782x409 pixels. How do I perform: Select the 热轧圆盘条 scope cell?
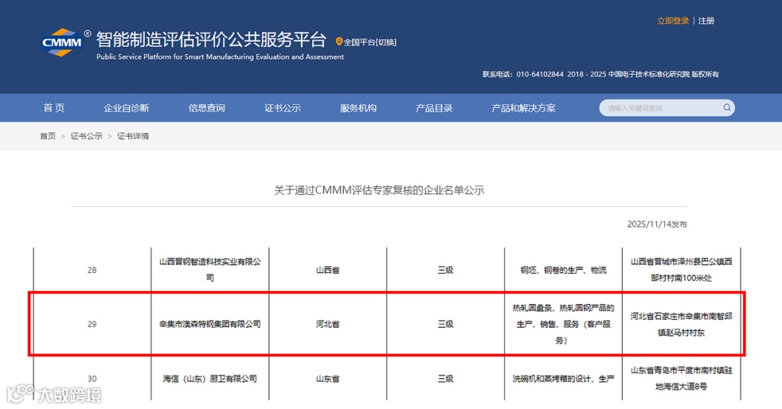(x=563, y=324)
